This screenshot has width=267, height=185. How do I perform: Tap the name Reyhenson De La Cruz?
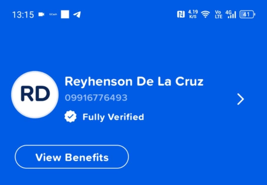(134, 82)
